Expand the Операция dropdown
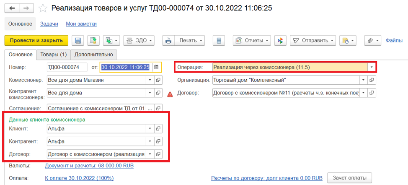This screenshot has width=408, height=185. pyautogui.click(x=372, y=67)
